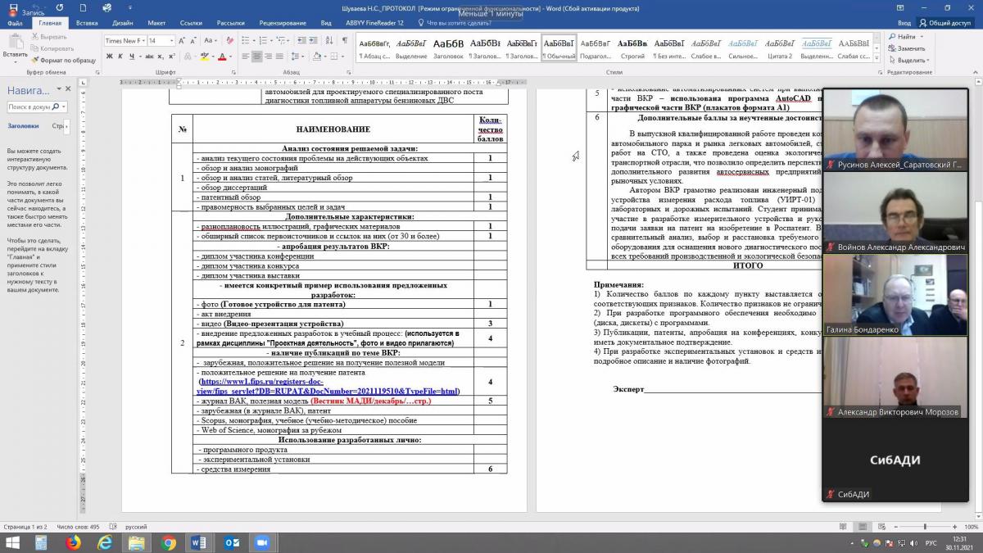Increase paragraph indent
This screenshot has width=983, height=553.
click(x=314, y=40)
